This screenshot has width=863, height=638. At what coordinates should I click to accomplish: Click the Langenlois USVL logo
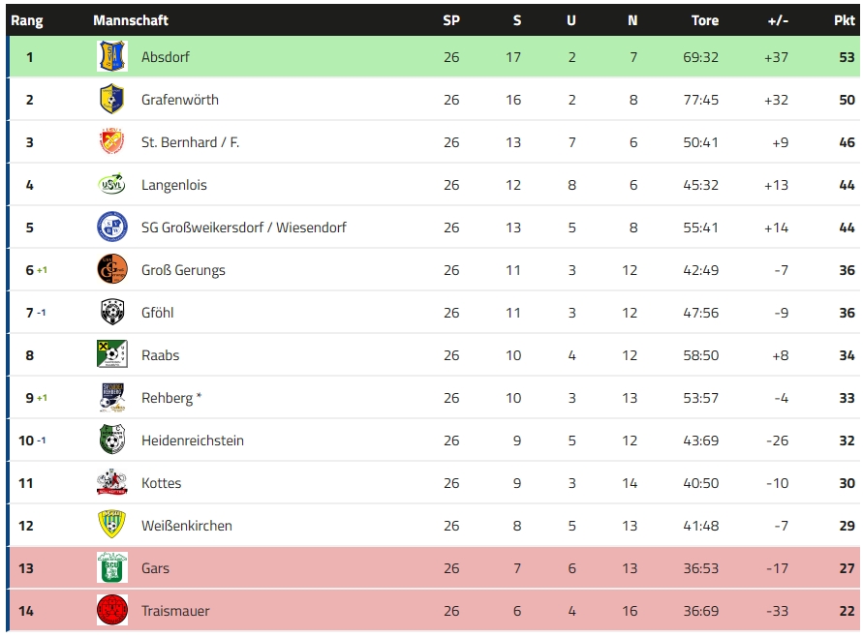[112, 184]
